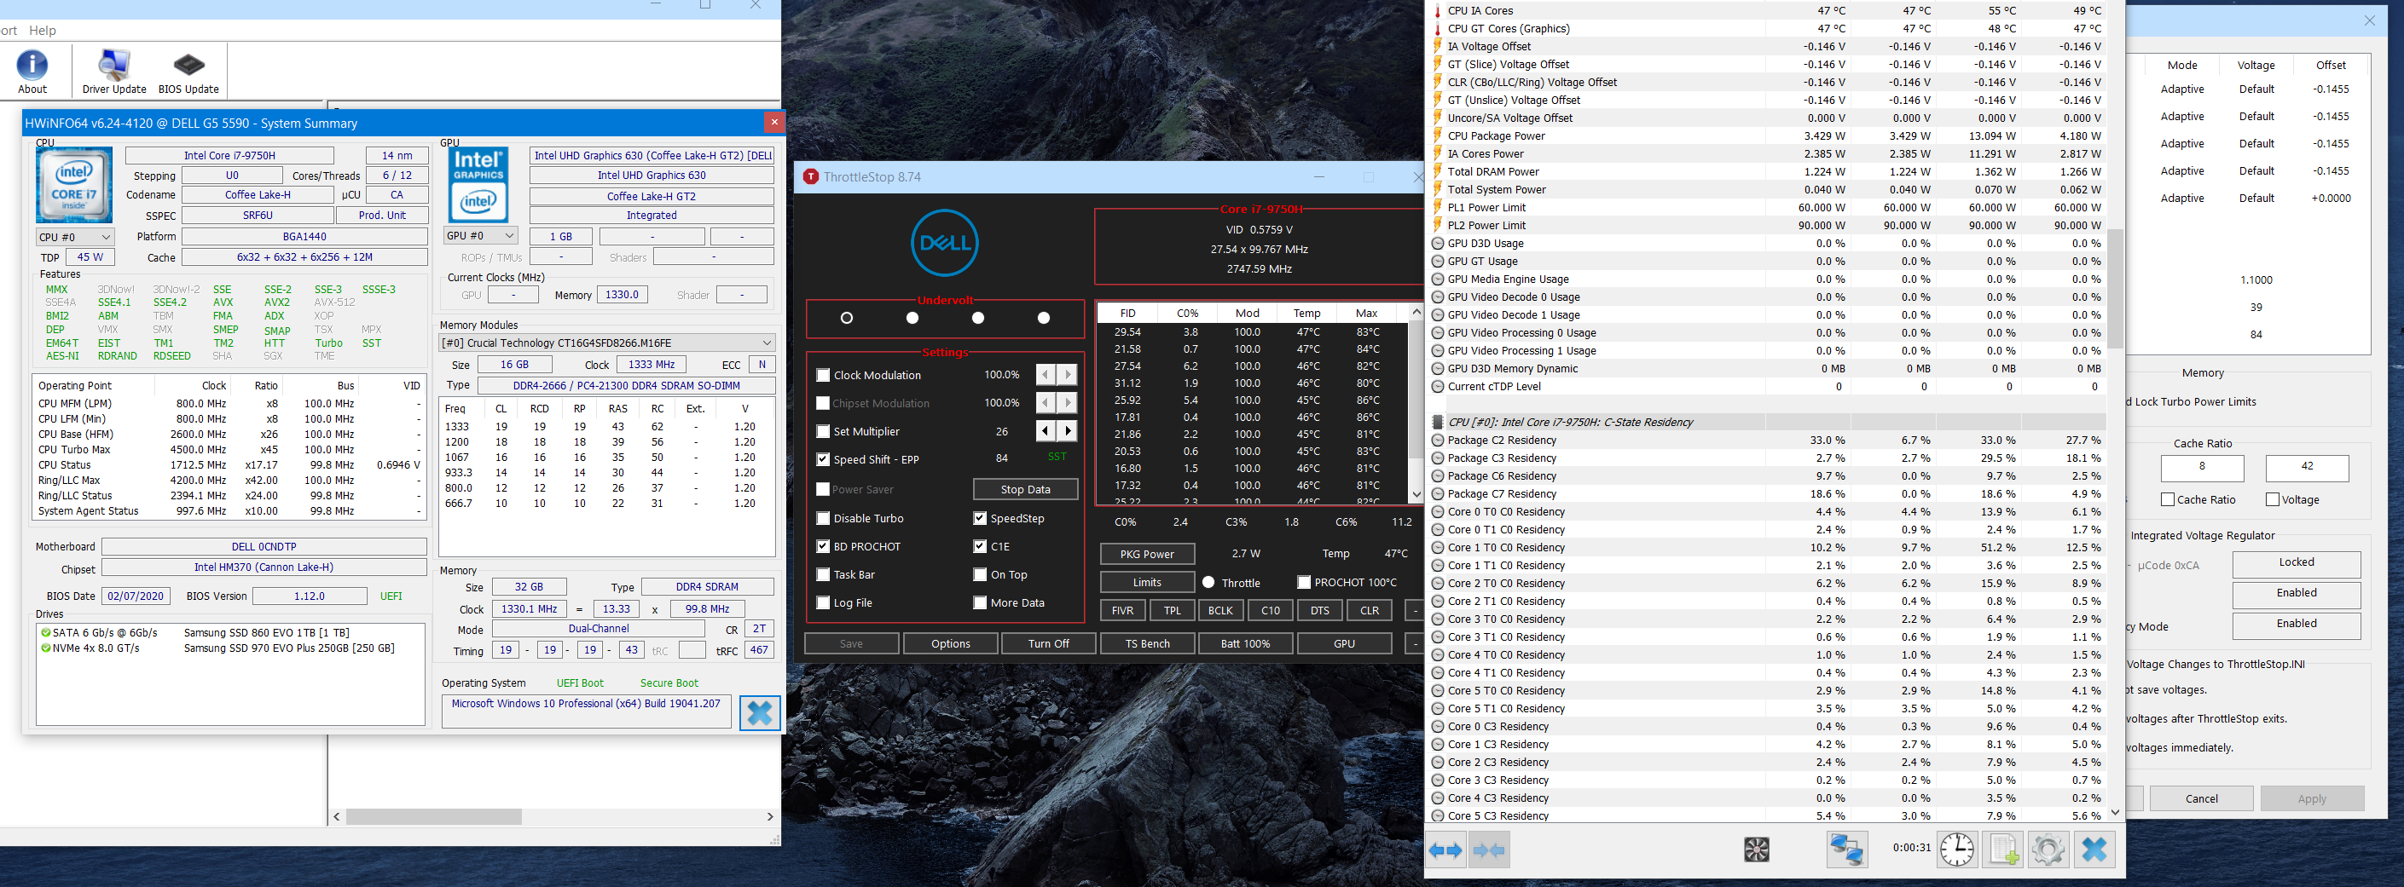Viewport: 2404px width, 887px height.
Task: Check the Cache Ratio checkbox in FIVR window
Action: coord(2168,500)
